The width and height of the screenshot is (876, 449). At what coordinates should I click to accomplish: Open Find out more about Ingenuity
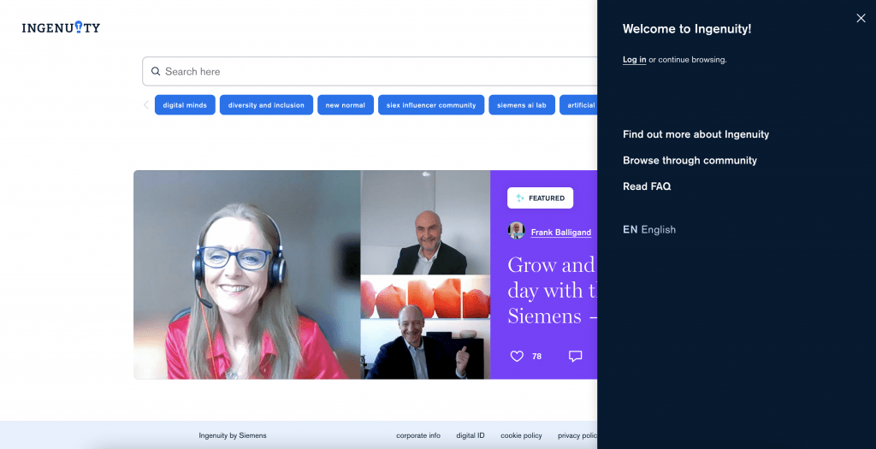coord(695,134)
